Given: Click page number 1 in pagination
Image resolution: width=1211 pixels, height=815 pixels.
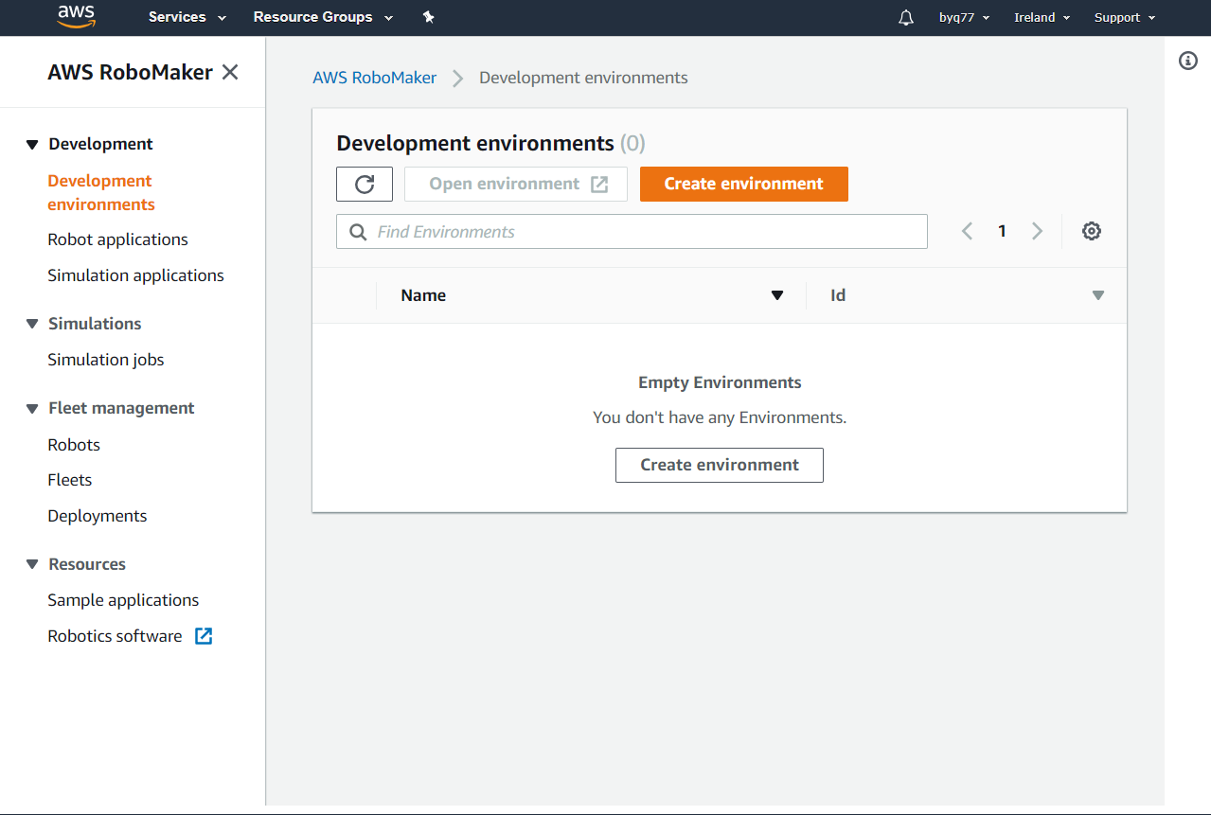Looking at the screenshot, I should tap(1002, 231).
